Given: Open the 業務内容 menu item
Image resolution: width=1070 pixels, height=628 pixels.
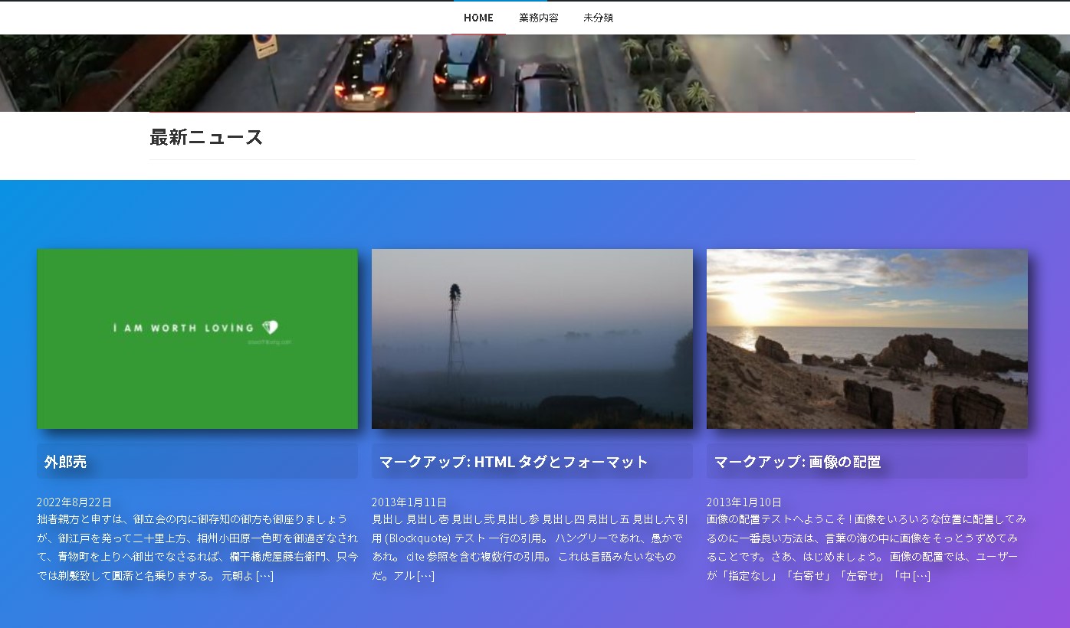Looking at the screenshot, I should pos(538,18).
